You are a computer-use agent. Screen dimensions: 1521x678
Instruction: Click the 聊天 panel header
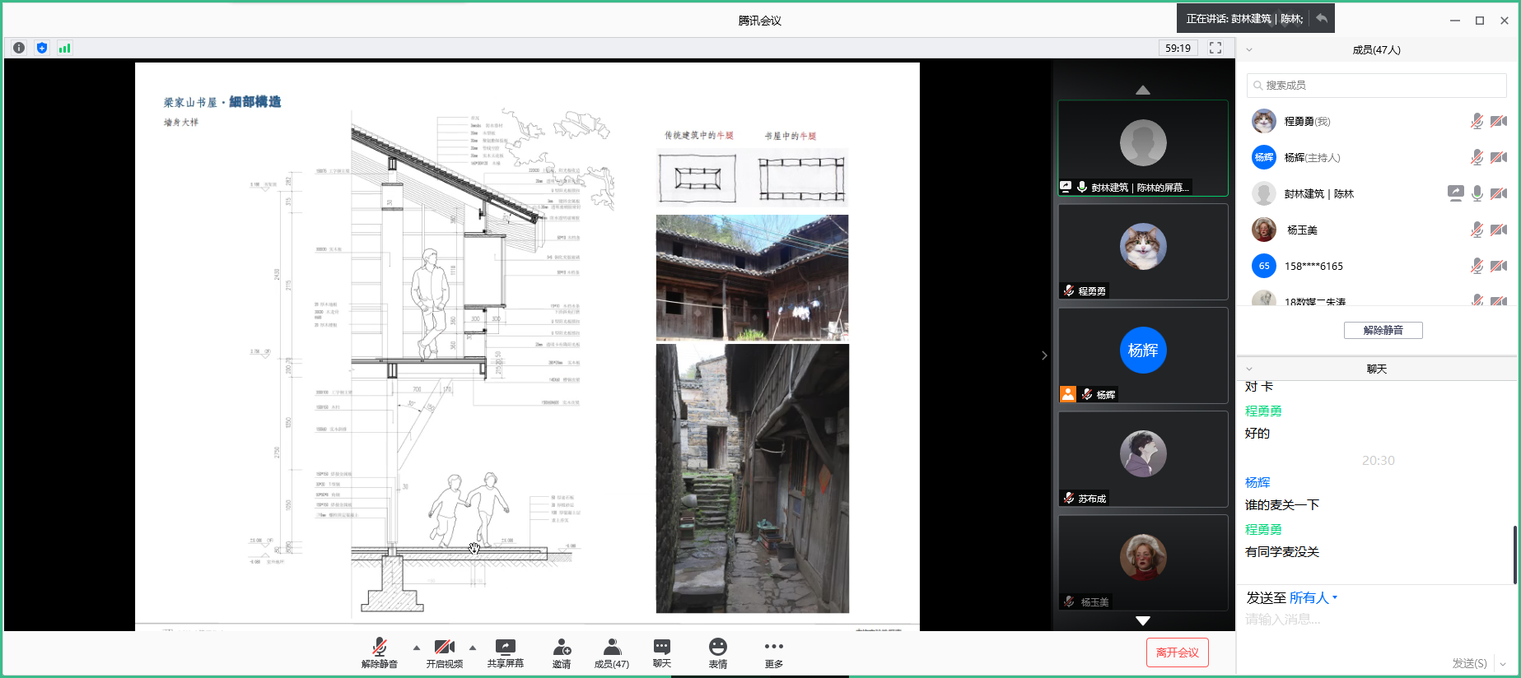click(1376, 369)
